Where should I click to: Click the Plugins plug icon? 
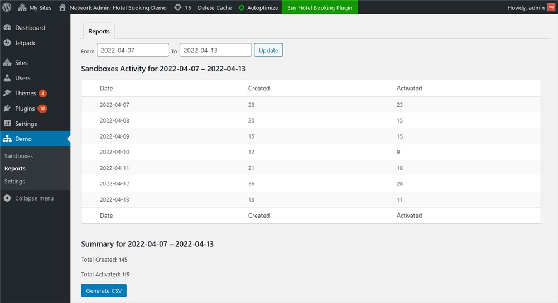pyautogui.click(x=7, y=109)
